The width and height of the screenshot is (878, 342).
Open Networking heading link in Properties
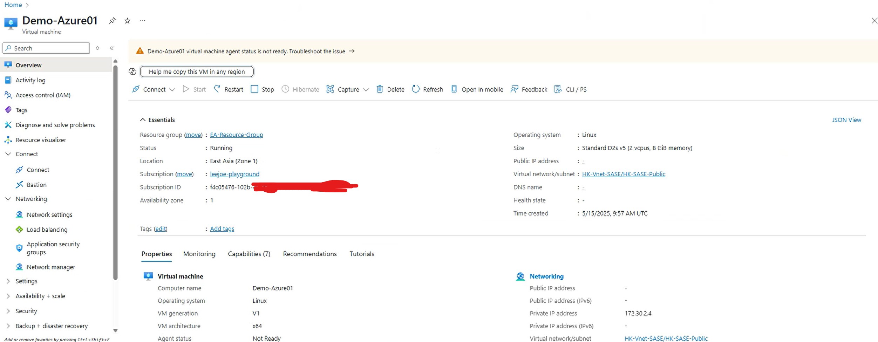pyautogui.click(x=546, y=276)
